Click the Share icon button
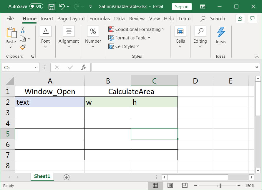This screenshot has height=190, width=262. point(240,18)
